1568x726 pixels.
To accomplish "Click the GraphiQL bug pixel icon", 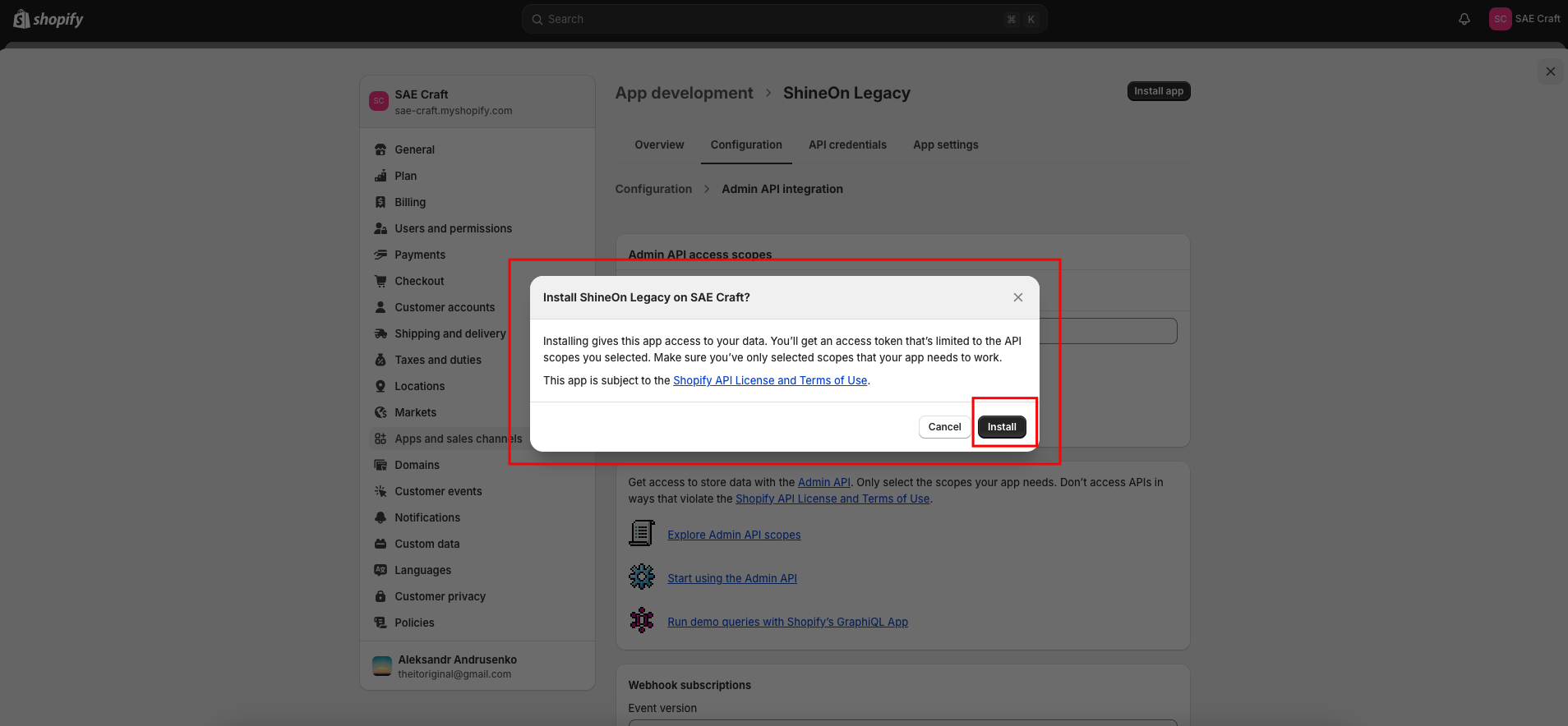I will [642, 620].
